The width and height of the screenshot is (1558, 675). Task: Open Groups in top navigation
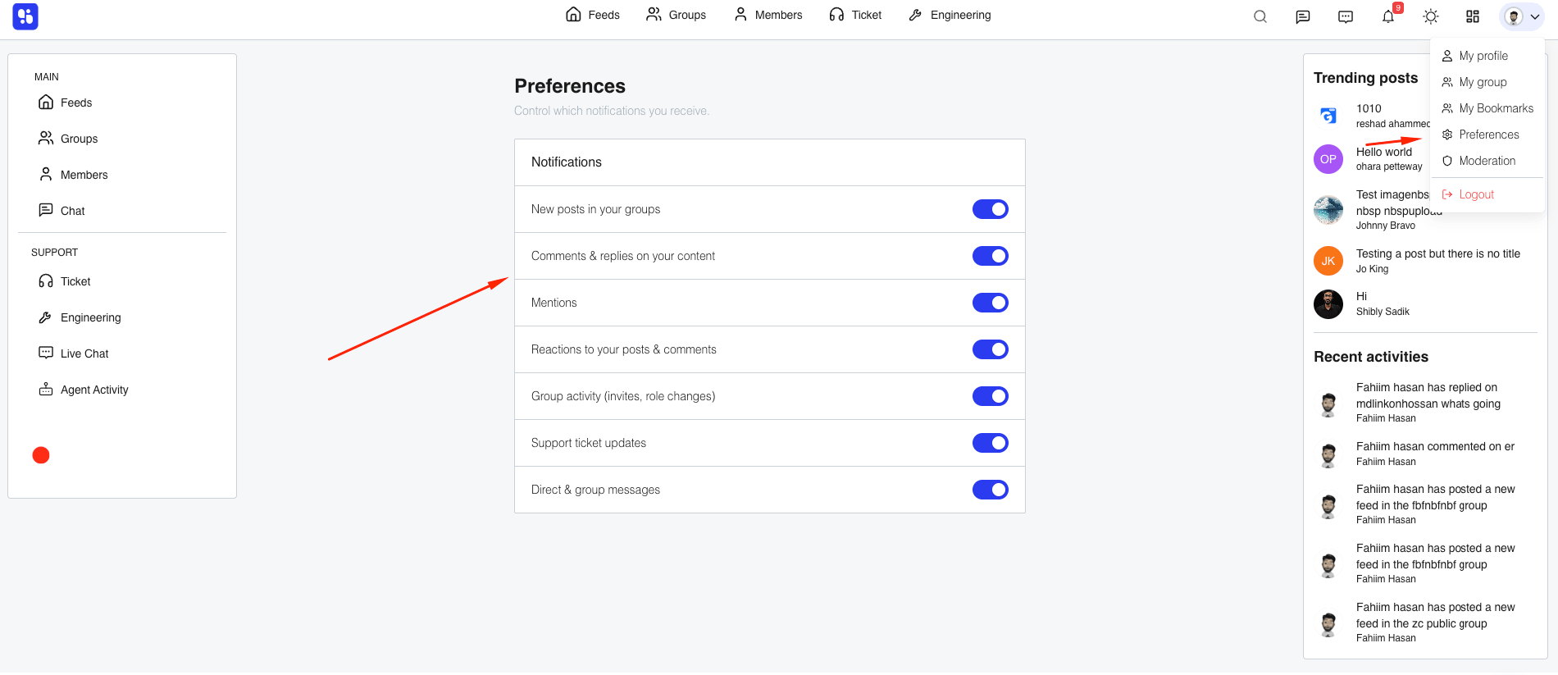pos(676,15)
